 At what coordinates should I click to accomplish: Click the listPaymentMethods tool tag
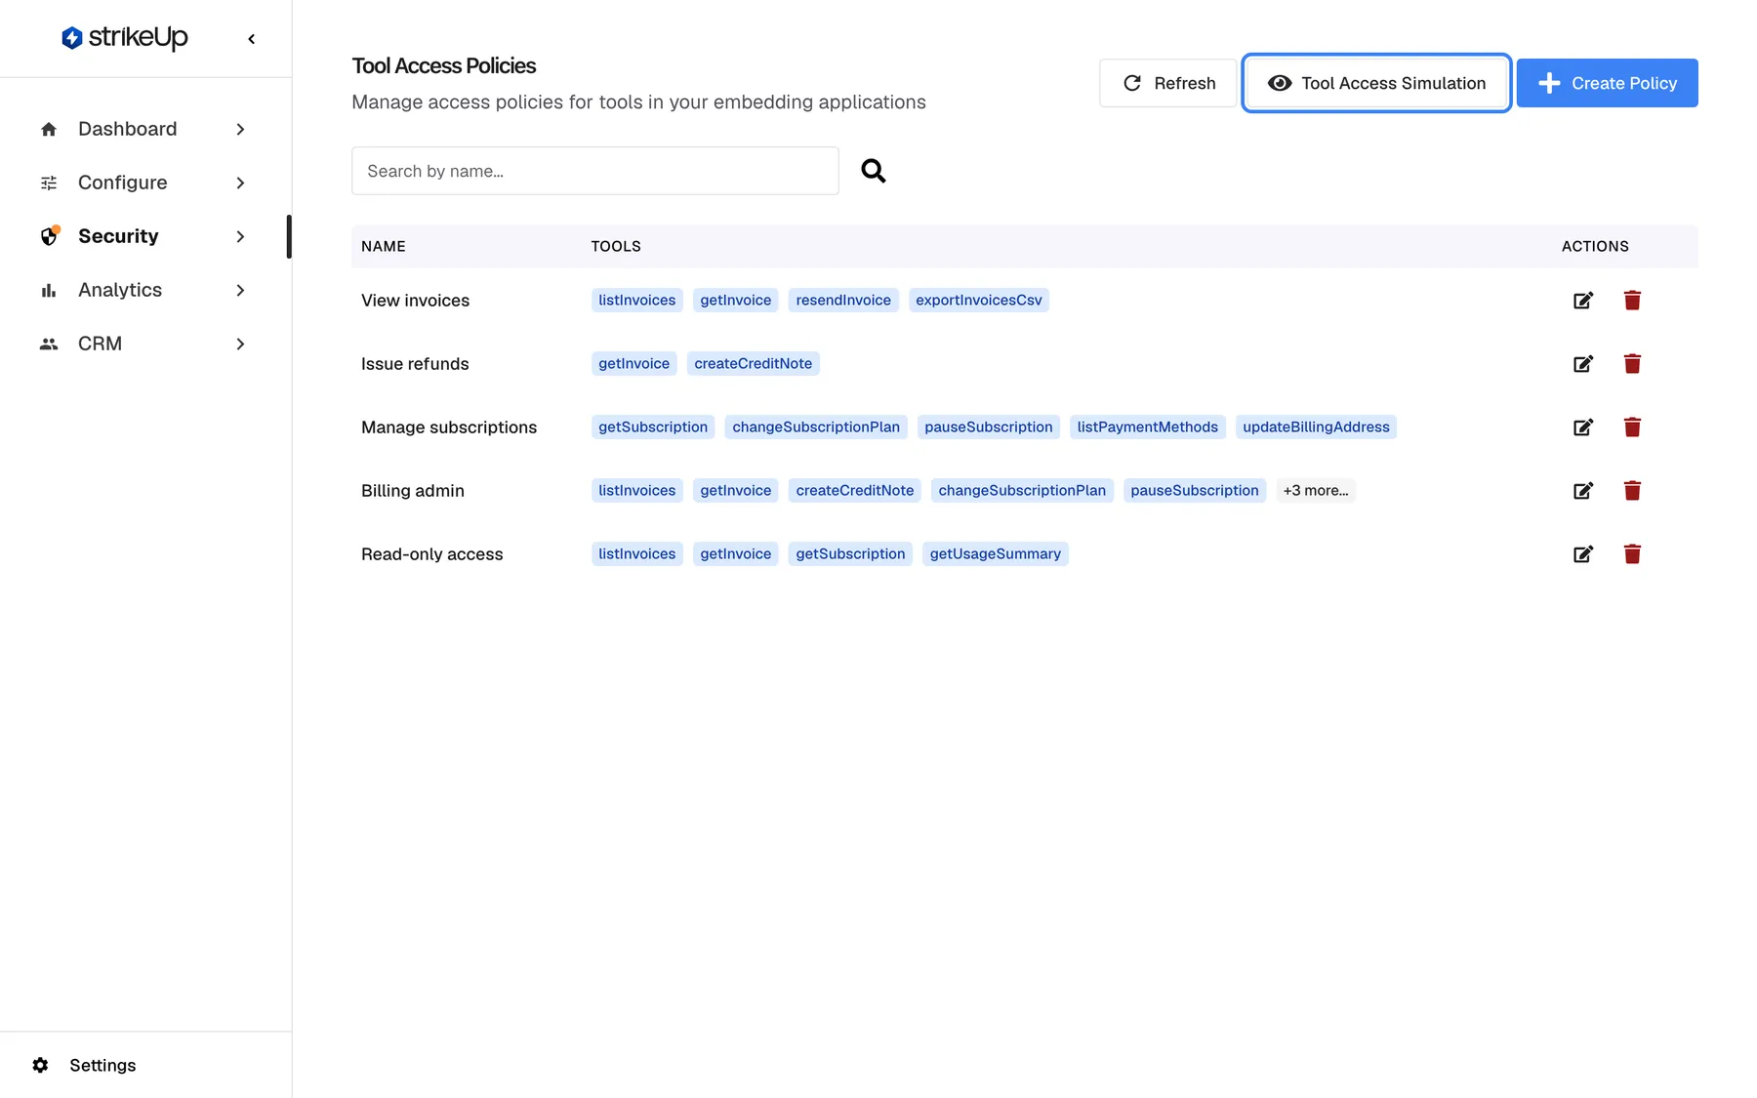coord(1147,427)
